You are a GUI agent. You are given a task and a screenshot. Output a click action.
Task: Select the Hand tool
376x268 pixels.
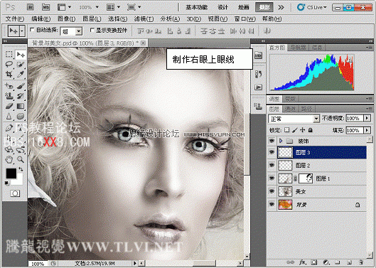[x=9, y=159]
